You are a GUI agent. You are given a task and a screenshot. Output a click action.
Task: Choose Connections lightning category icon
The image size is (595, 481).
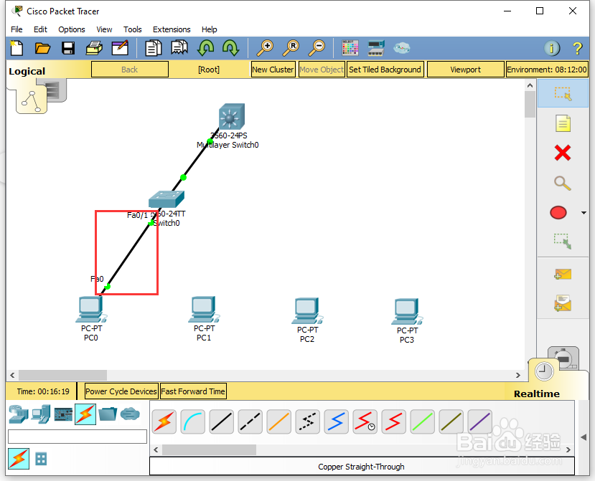[x=85, y=414]
